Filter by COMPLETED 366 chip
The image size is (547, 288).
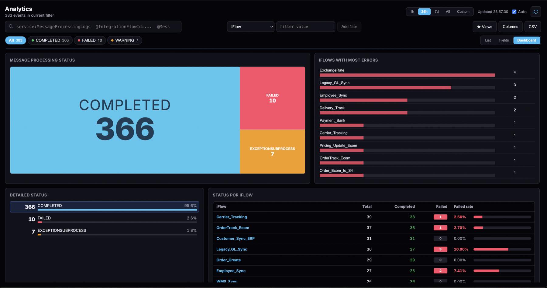(x=50, y=40)
